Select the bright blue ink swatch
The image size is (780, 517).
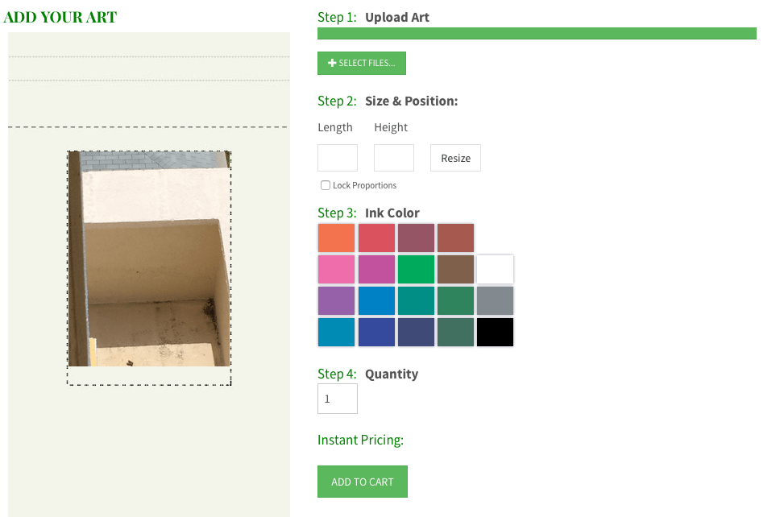pos(376,300)
